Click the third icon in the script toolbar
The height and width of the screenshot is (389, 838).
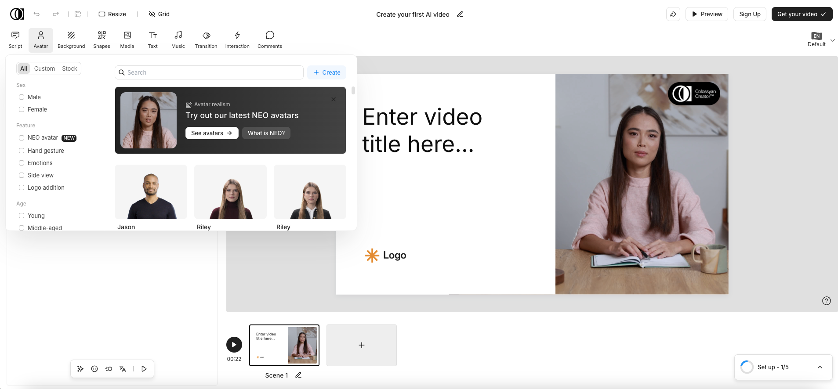[x=109, y=369]
